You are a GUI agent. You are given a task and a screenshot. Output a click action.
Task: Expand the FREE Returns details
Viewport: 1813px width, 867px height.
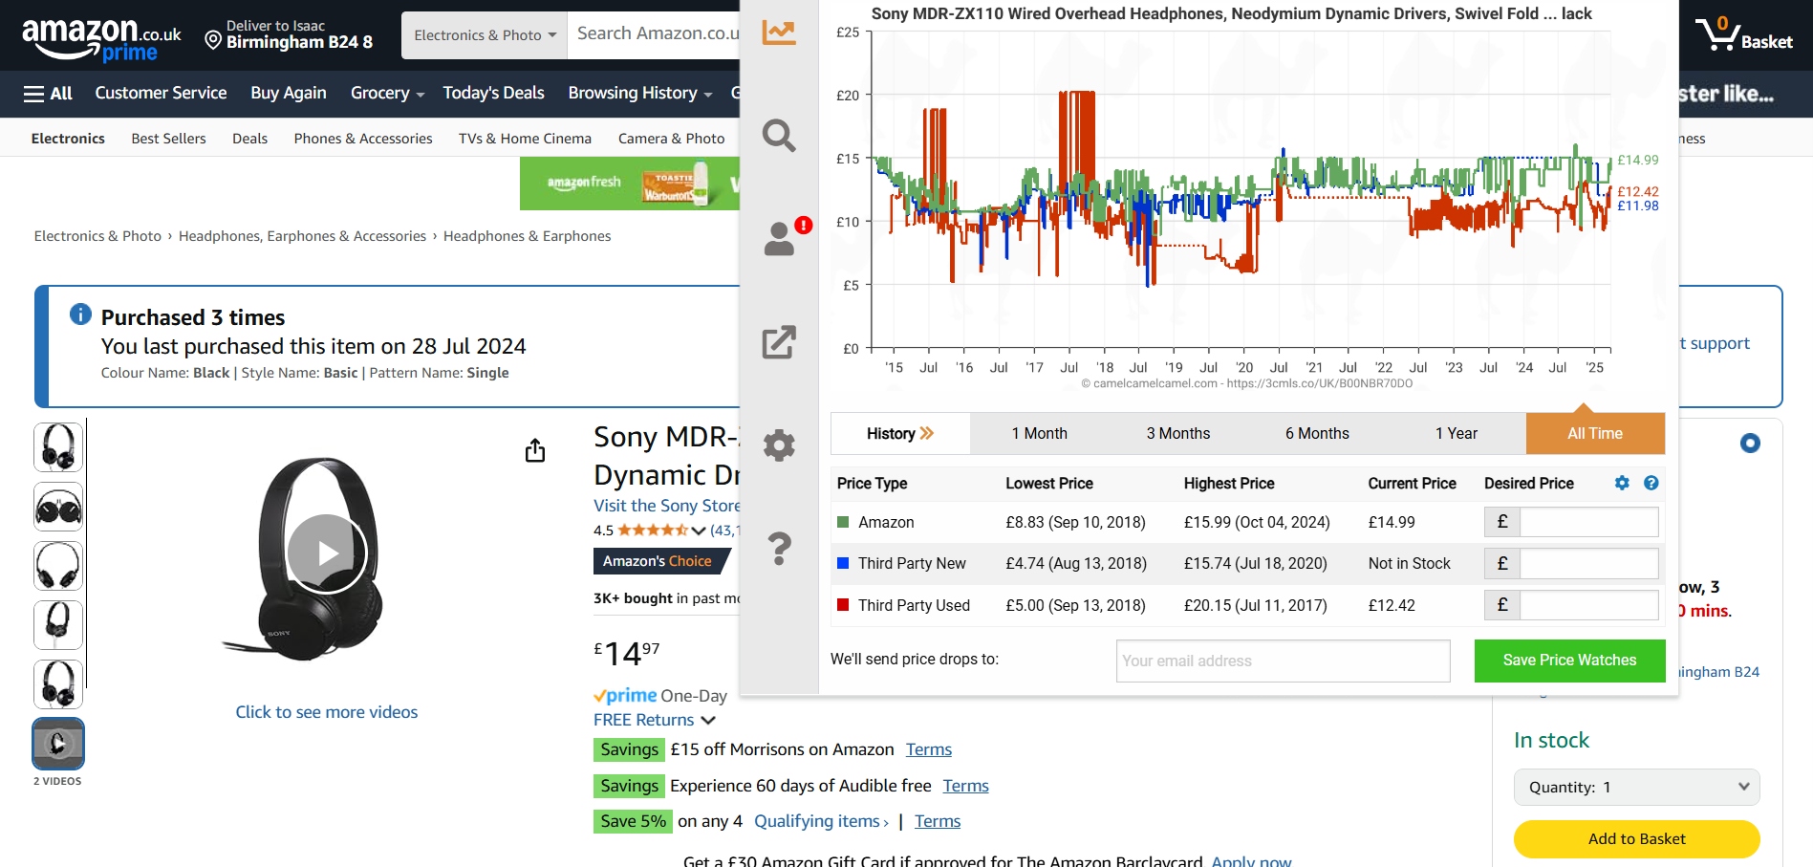(654, 720)
